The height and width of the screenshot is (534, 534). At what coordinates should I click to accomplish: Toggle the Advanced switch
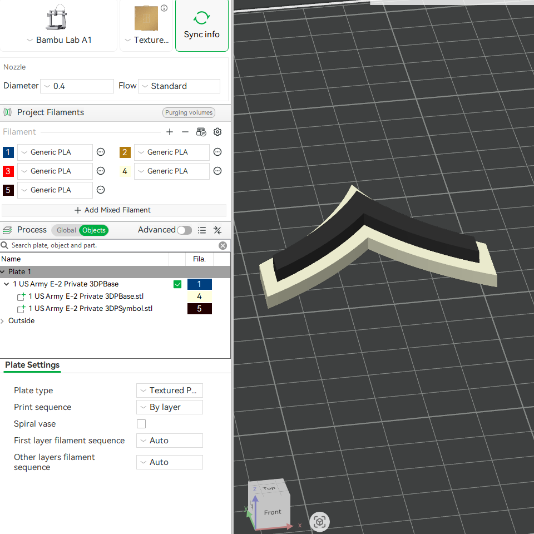(184, 230)
